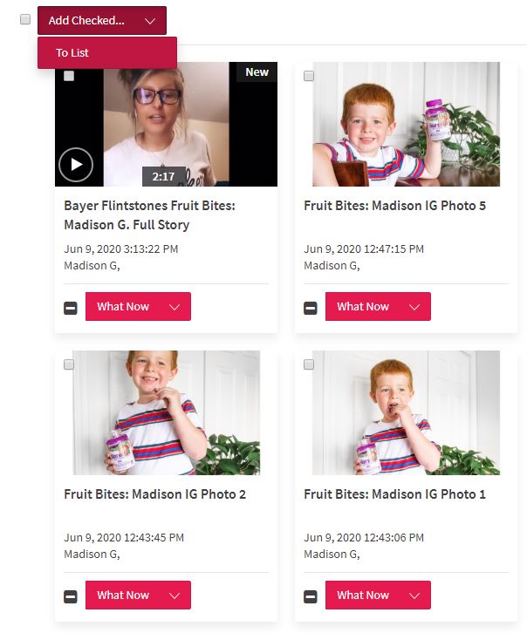Open the Madison IG Photo 5 thumbnail
Screen dimensions: 527x633
(x=406, y=124)
